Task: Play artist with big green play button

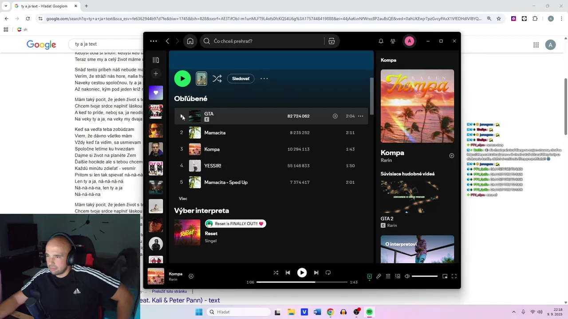Action: (x=182, y=78)
